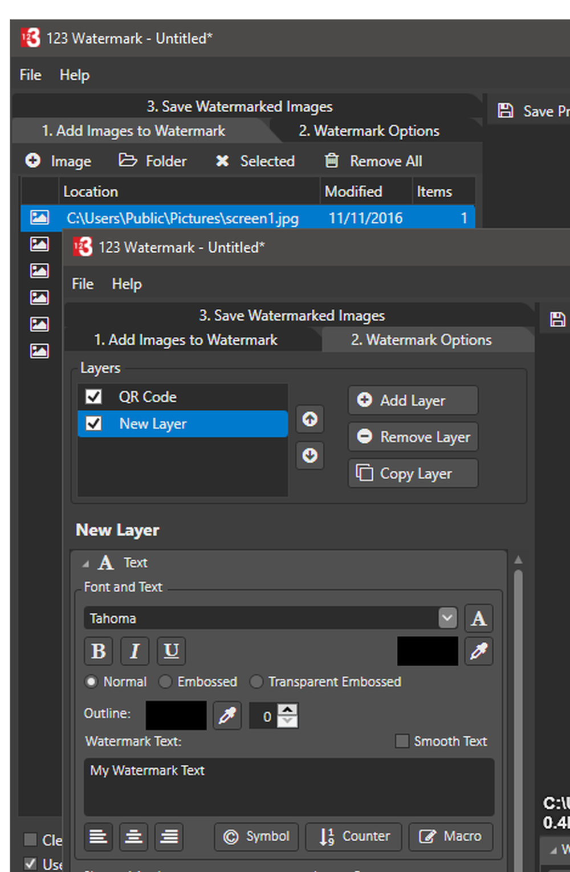The height and width of the screenshot is (872, 570).
Task: Select the 'New Layer' row in Layers list
Action: pos(182,423)
